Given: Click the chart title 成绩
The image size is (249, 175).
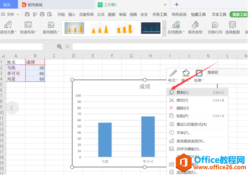Looking at the screenshot, I should [145, 87].
